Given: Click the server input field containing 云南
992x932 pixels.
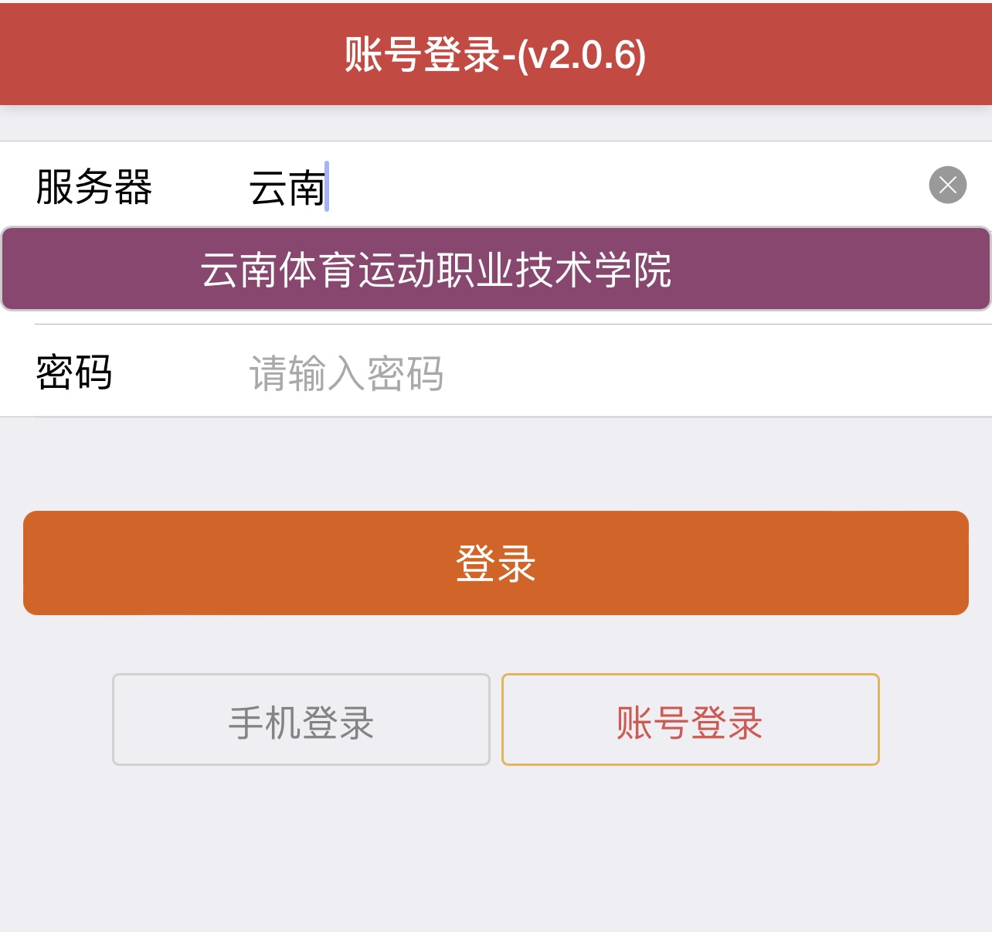Looking at the screenshot, I should coord(541,187).
